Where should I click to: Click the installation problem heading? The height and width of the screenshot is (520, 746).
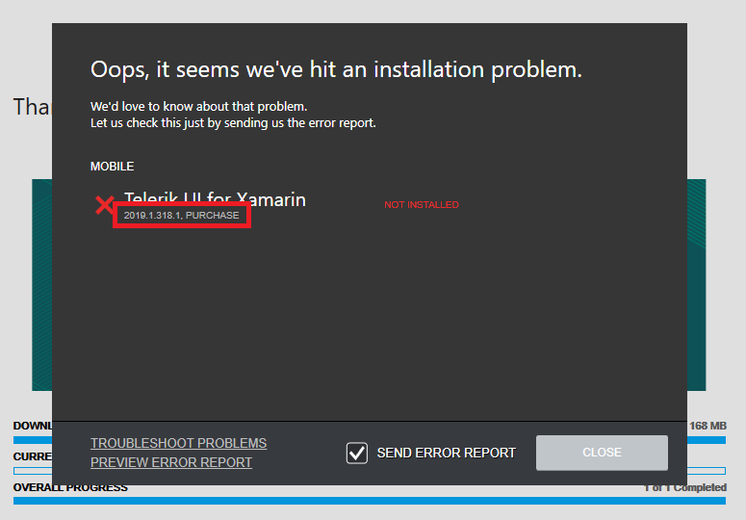[x=336, y=69]
